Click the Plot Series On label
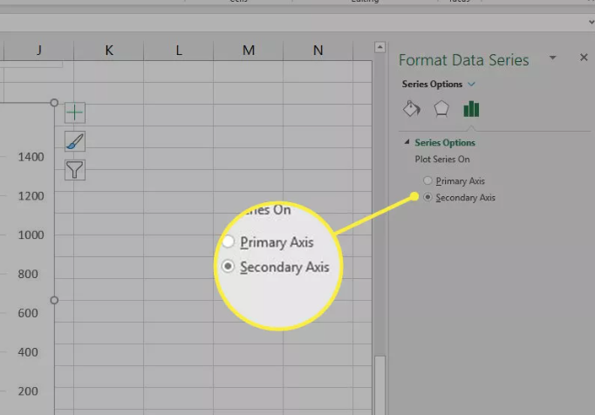Screen dimensions: 595x415 coord(442,160)
